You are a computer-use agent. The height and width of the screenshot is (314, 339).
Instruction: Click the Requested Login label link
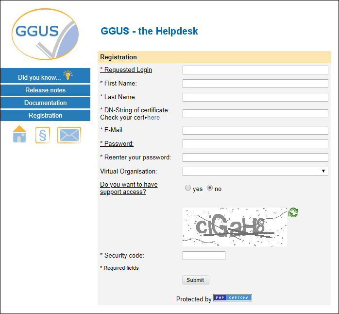coord(126,70)
